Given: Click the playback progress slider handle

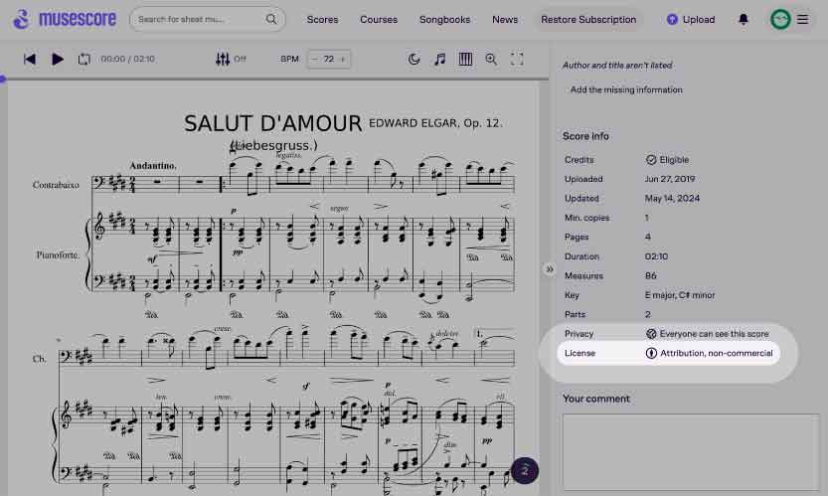Looking at the screenshot, I should pyautogui.click(x=3, y=79).
